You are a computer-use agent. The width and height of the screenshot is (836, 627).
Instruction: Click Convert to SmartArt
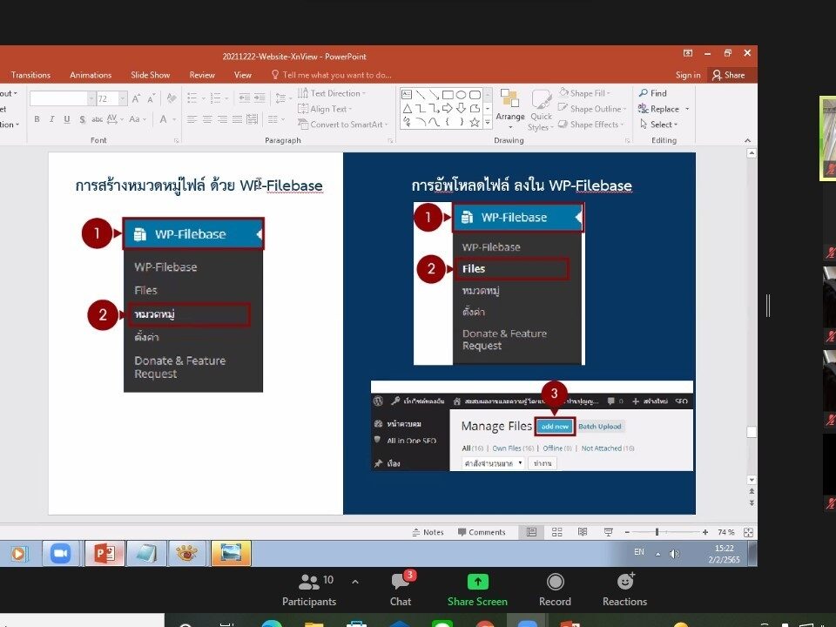point(342,125)
